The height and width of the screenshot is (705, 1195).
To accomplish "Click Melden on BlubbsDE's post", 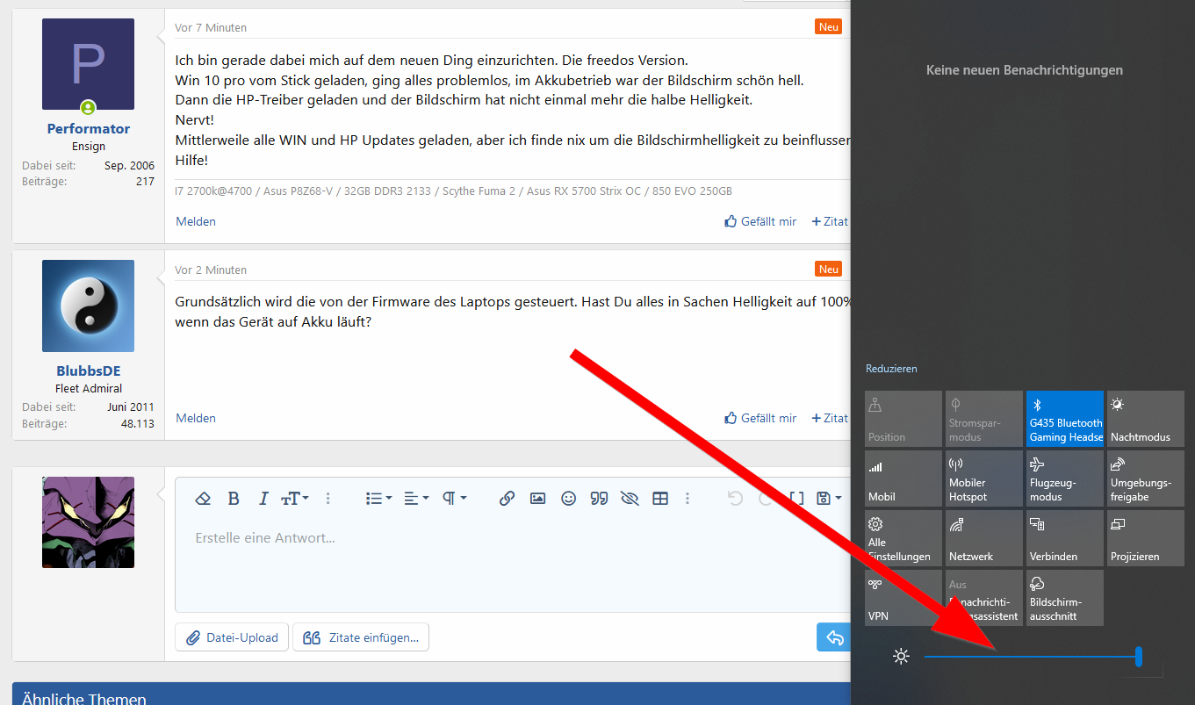I will tap(196, 418).
